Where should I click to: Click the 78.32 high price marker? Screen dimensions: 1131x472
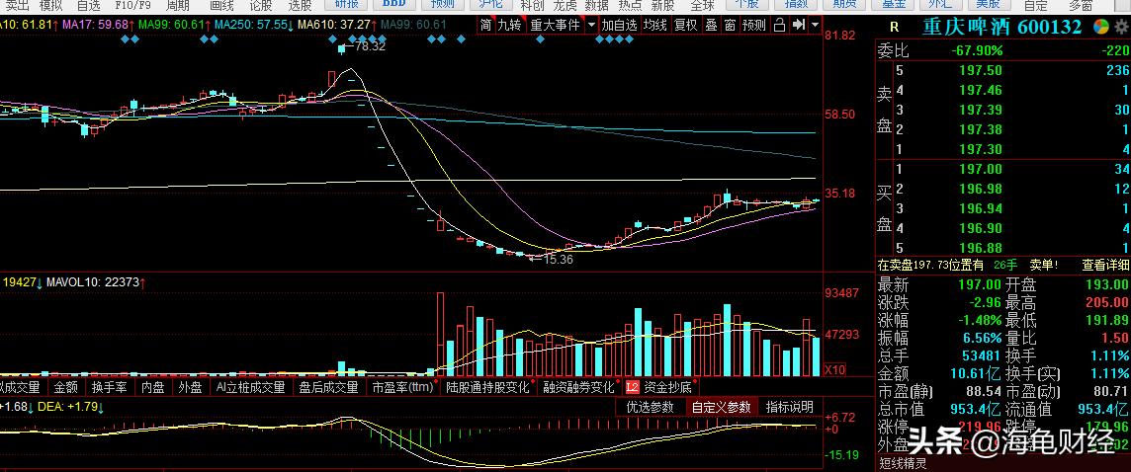click(371, 46)
